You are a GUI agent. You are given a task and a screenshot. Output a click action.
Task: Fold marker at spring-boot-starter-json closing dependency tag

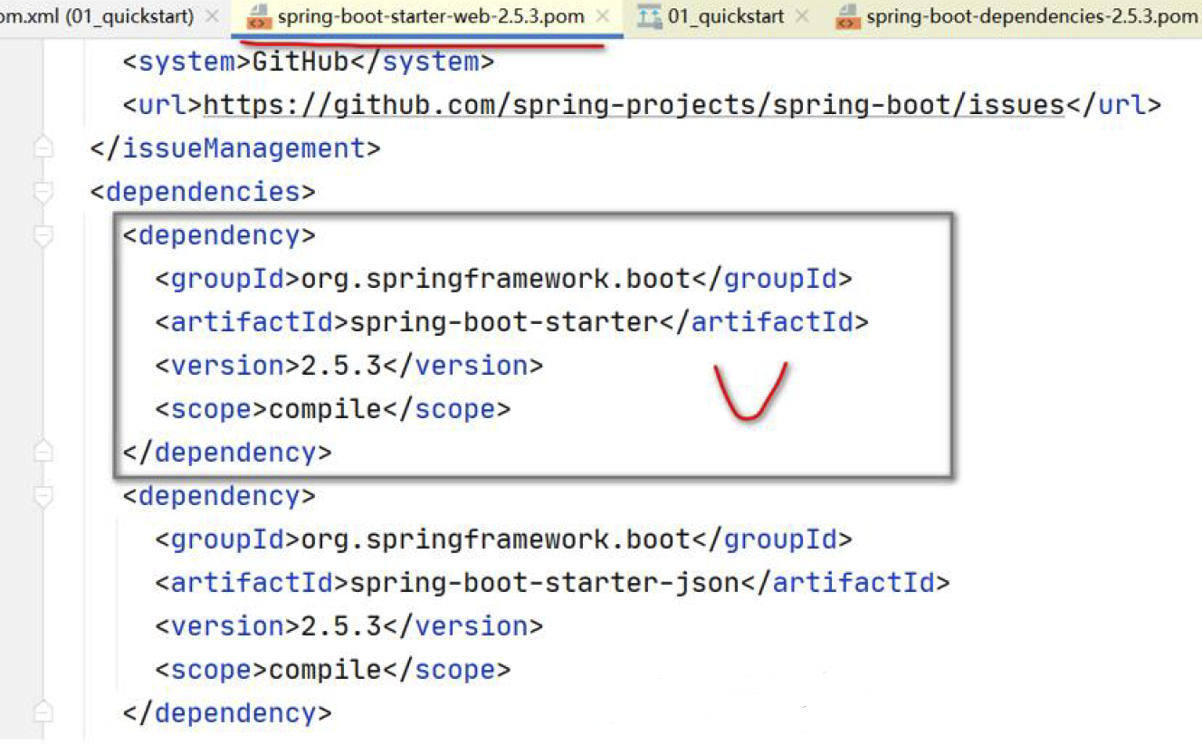tap(43, 713)
